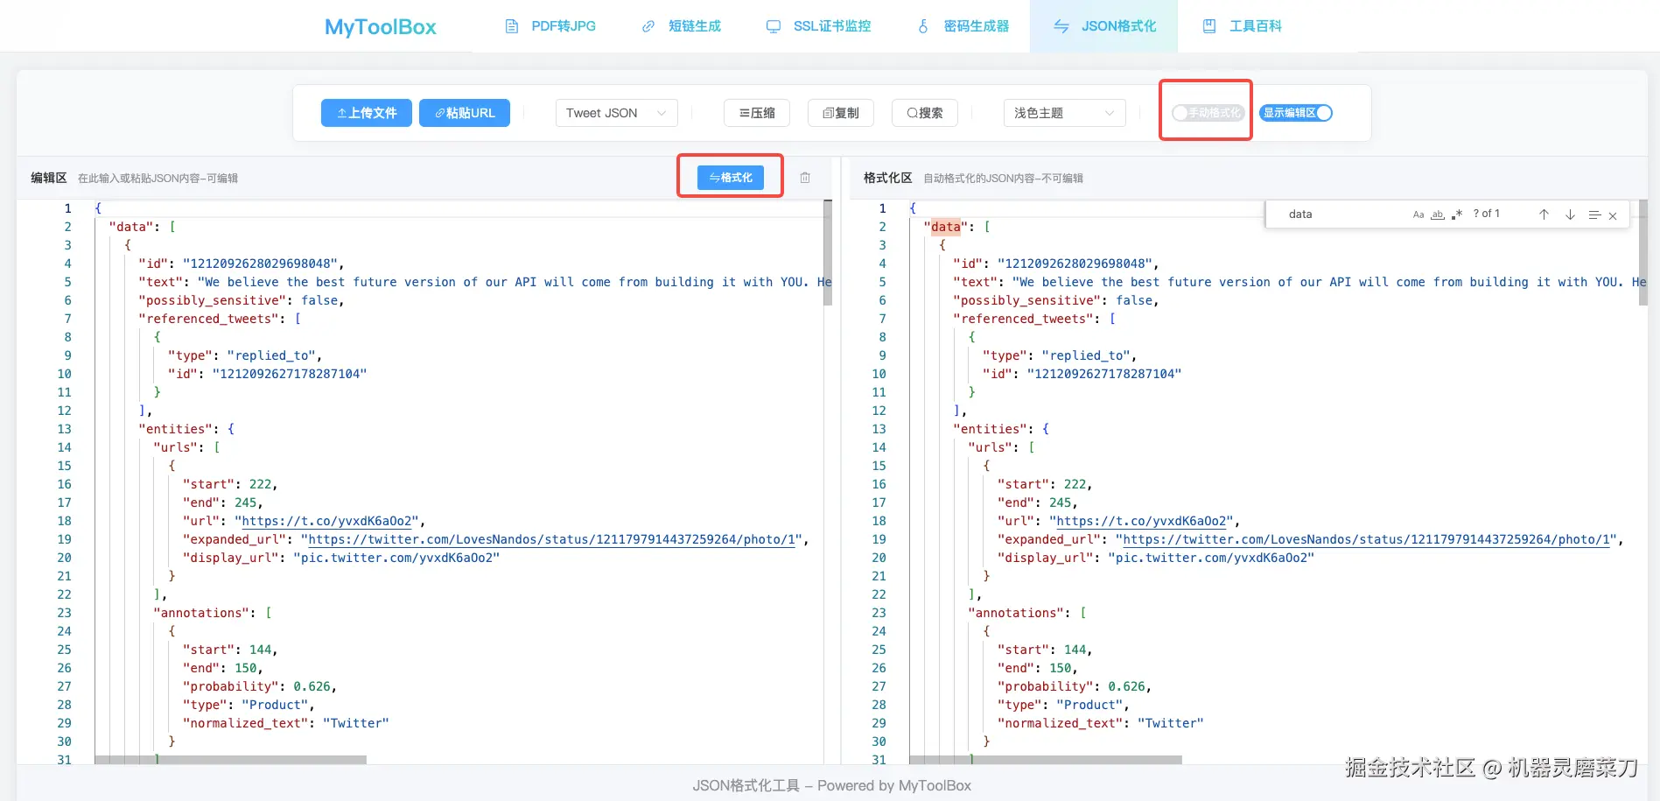Screen dimensions: 1660x801
Task: Click the 格式化区 panel title
Action: click(888, 178)
